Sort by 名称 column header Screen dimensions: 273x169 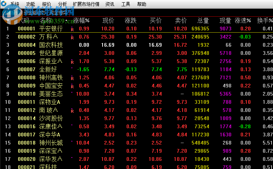pos(46,21)
